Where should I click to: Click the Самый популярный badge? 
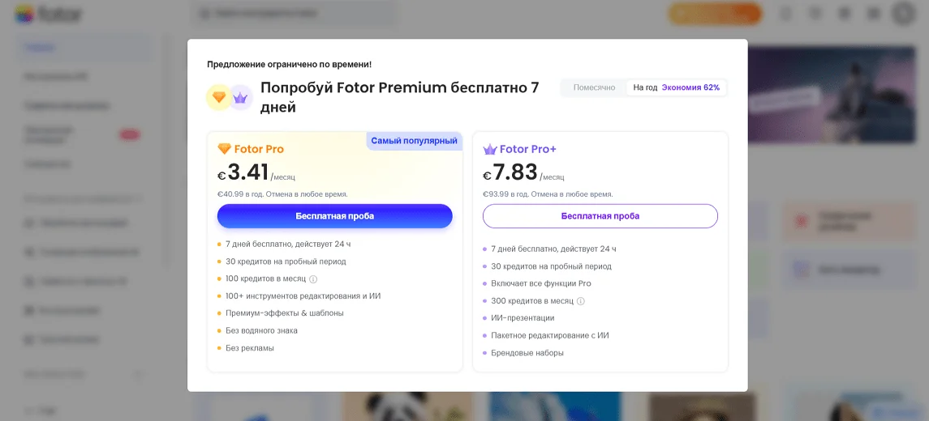click(414, 141)
